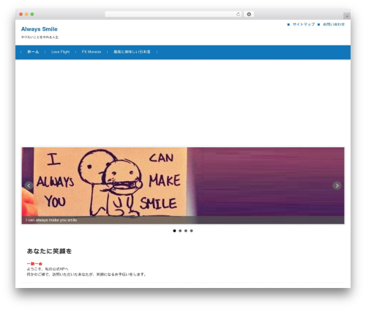The height and width of the screenshot is (310, 366).
Task: Select the third slider pagination dot
Action: pyautogui.click(x=186, y=231)
